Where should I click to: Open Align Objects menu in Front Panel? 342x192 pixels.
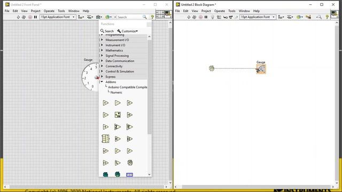81,17
